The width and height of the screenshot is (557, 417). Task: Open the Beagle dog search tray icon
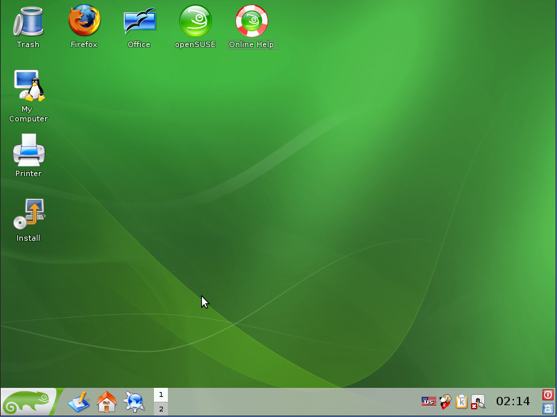click(x=445, y=402)
